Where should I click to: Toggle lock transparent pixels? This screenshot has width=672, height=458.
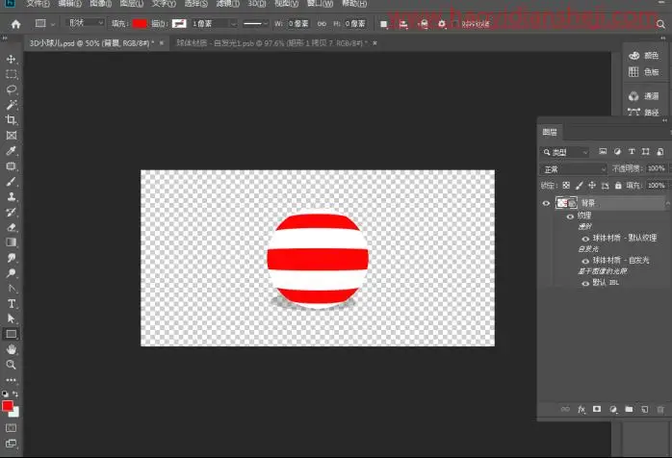(x=566, y=185)
